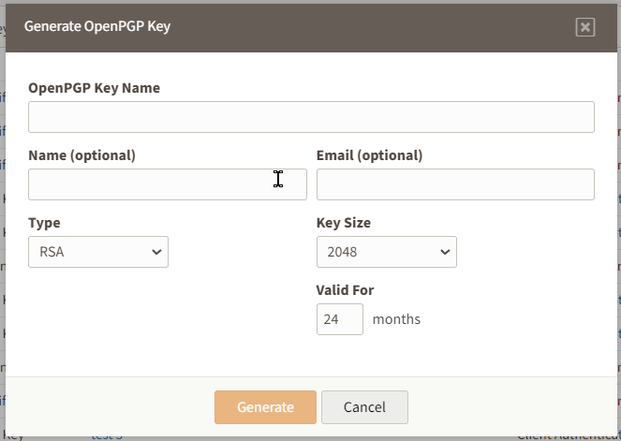
Task: Open the Type dropdown showing RSA
Action: (x=98, y=252)
